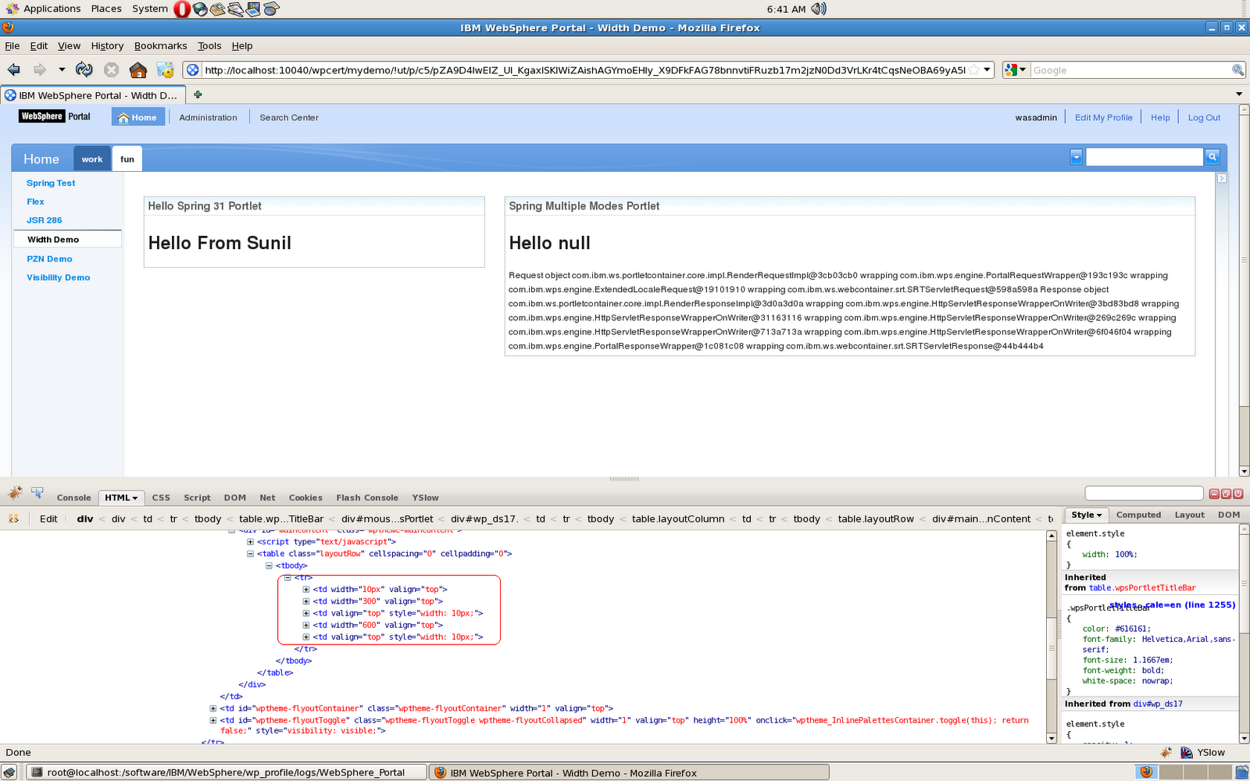Screen dimensions: 1250x781
Task: Click Firebug minimize red button
Action: click(x=1214, y=494)
